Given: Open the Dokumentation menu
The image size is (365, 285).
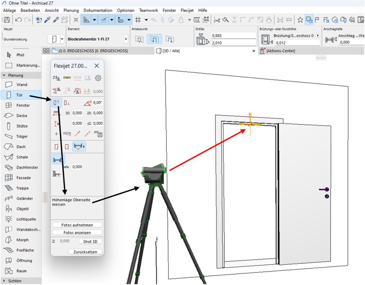Looking at the screenshot, I should click(98, 10).
